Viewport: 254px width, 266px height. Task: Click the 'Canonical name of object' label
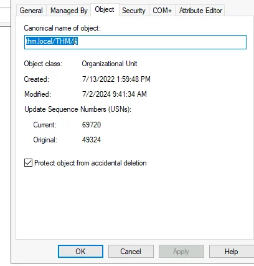(x=62, y=28)
